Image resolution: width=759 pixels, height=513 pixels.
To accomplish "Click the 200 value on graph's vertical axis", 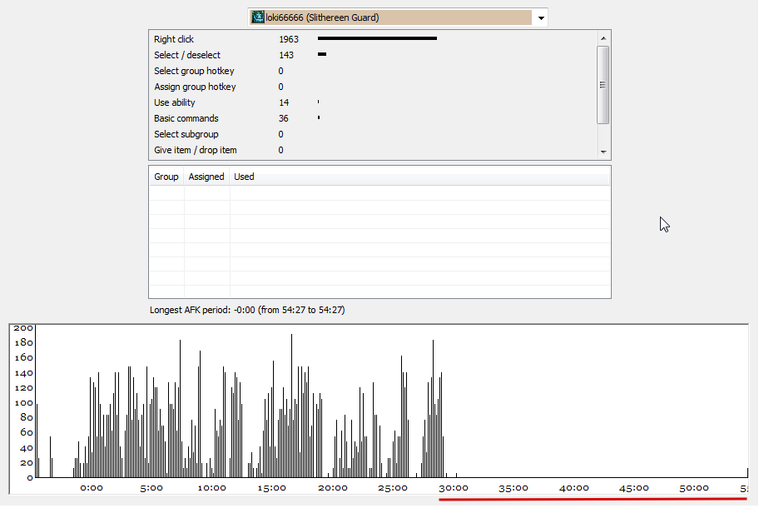I will tap(23, 328).
